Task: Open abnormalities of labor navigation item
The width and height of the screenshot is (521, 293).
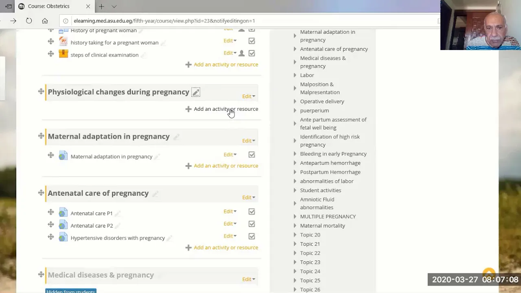Action: click(327, 181)
